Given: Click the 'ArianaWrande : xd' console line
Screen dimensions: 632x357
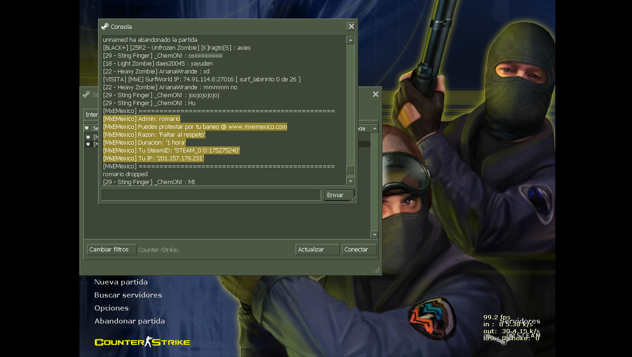Looking at the screenshot, I should click(x=156, y=72).
